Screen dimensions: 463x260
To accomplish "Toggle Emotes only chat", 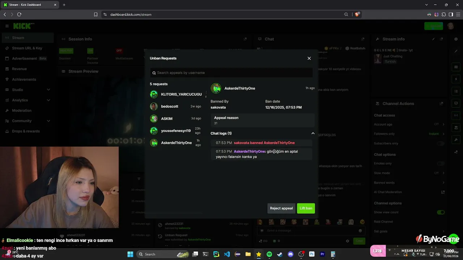I will click(x=441, y=164).
